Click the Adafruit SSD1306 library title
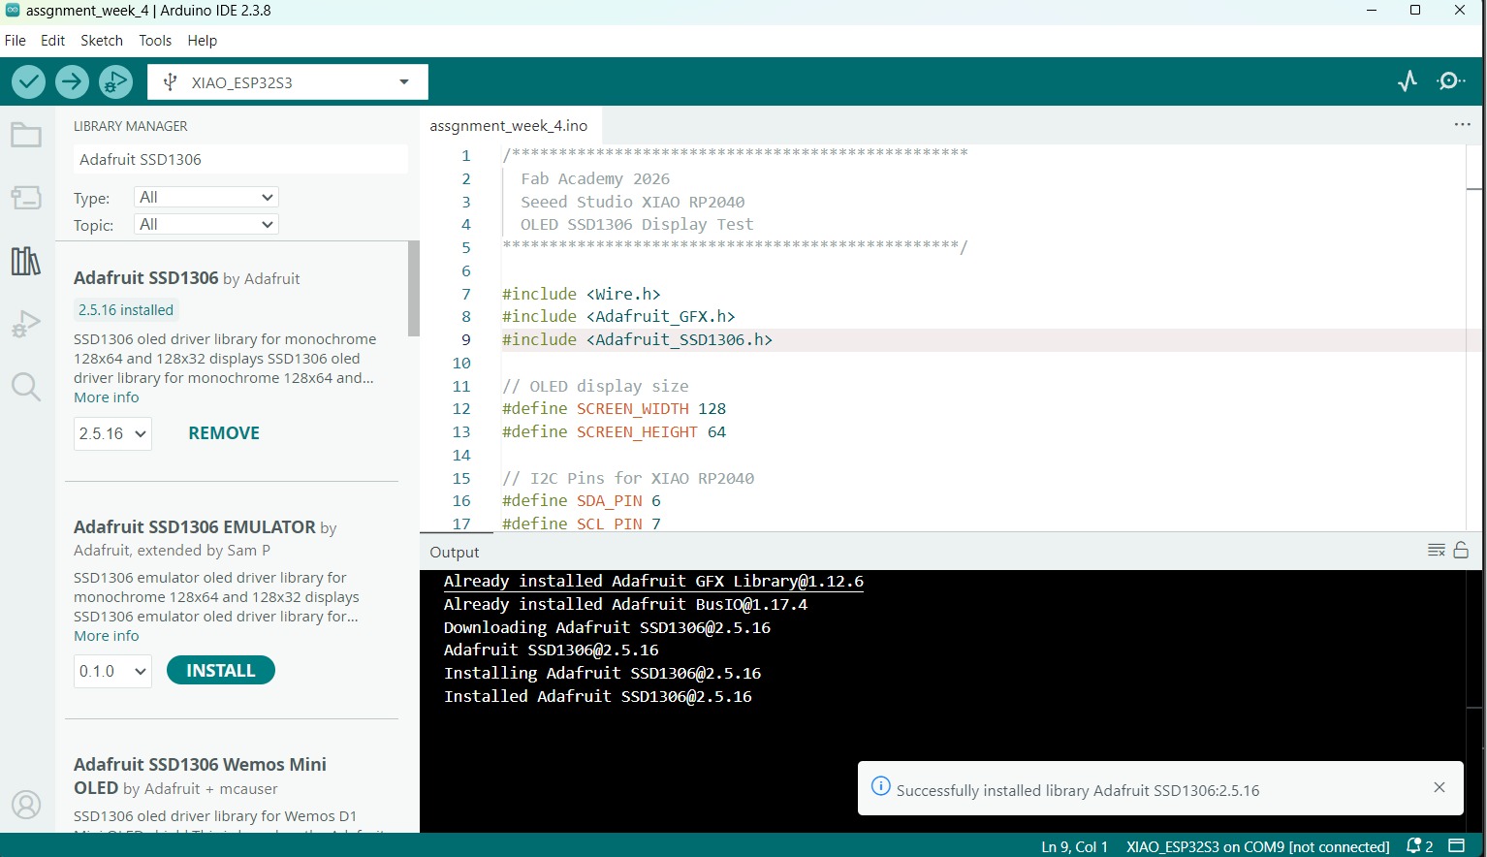The width and height of the screenshot is (1487, 857). coord(146,278)
